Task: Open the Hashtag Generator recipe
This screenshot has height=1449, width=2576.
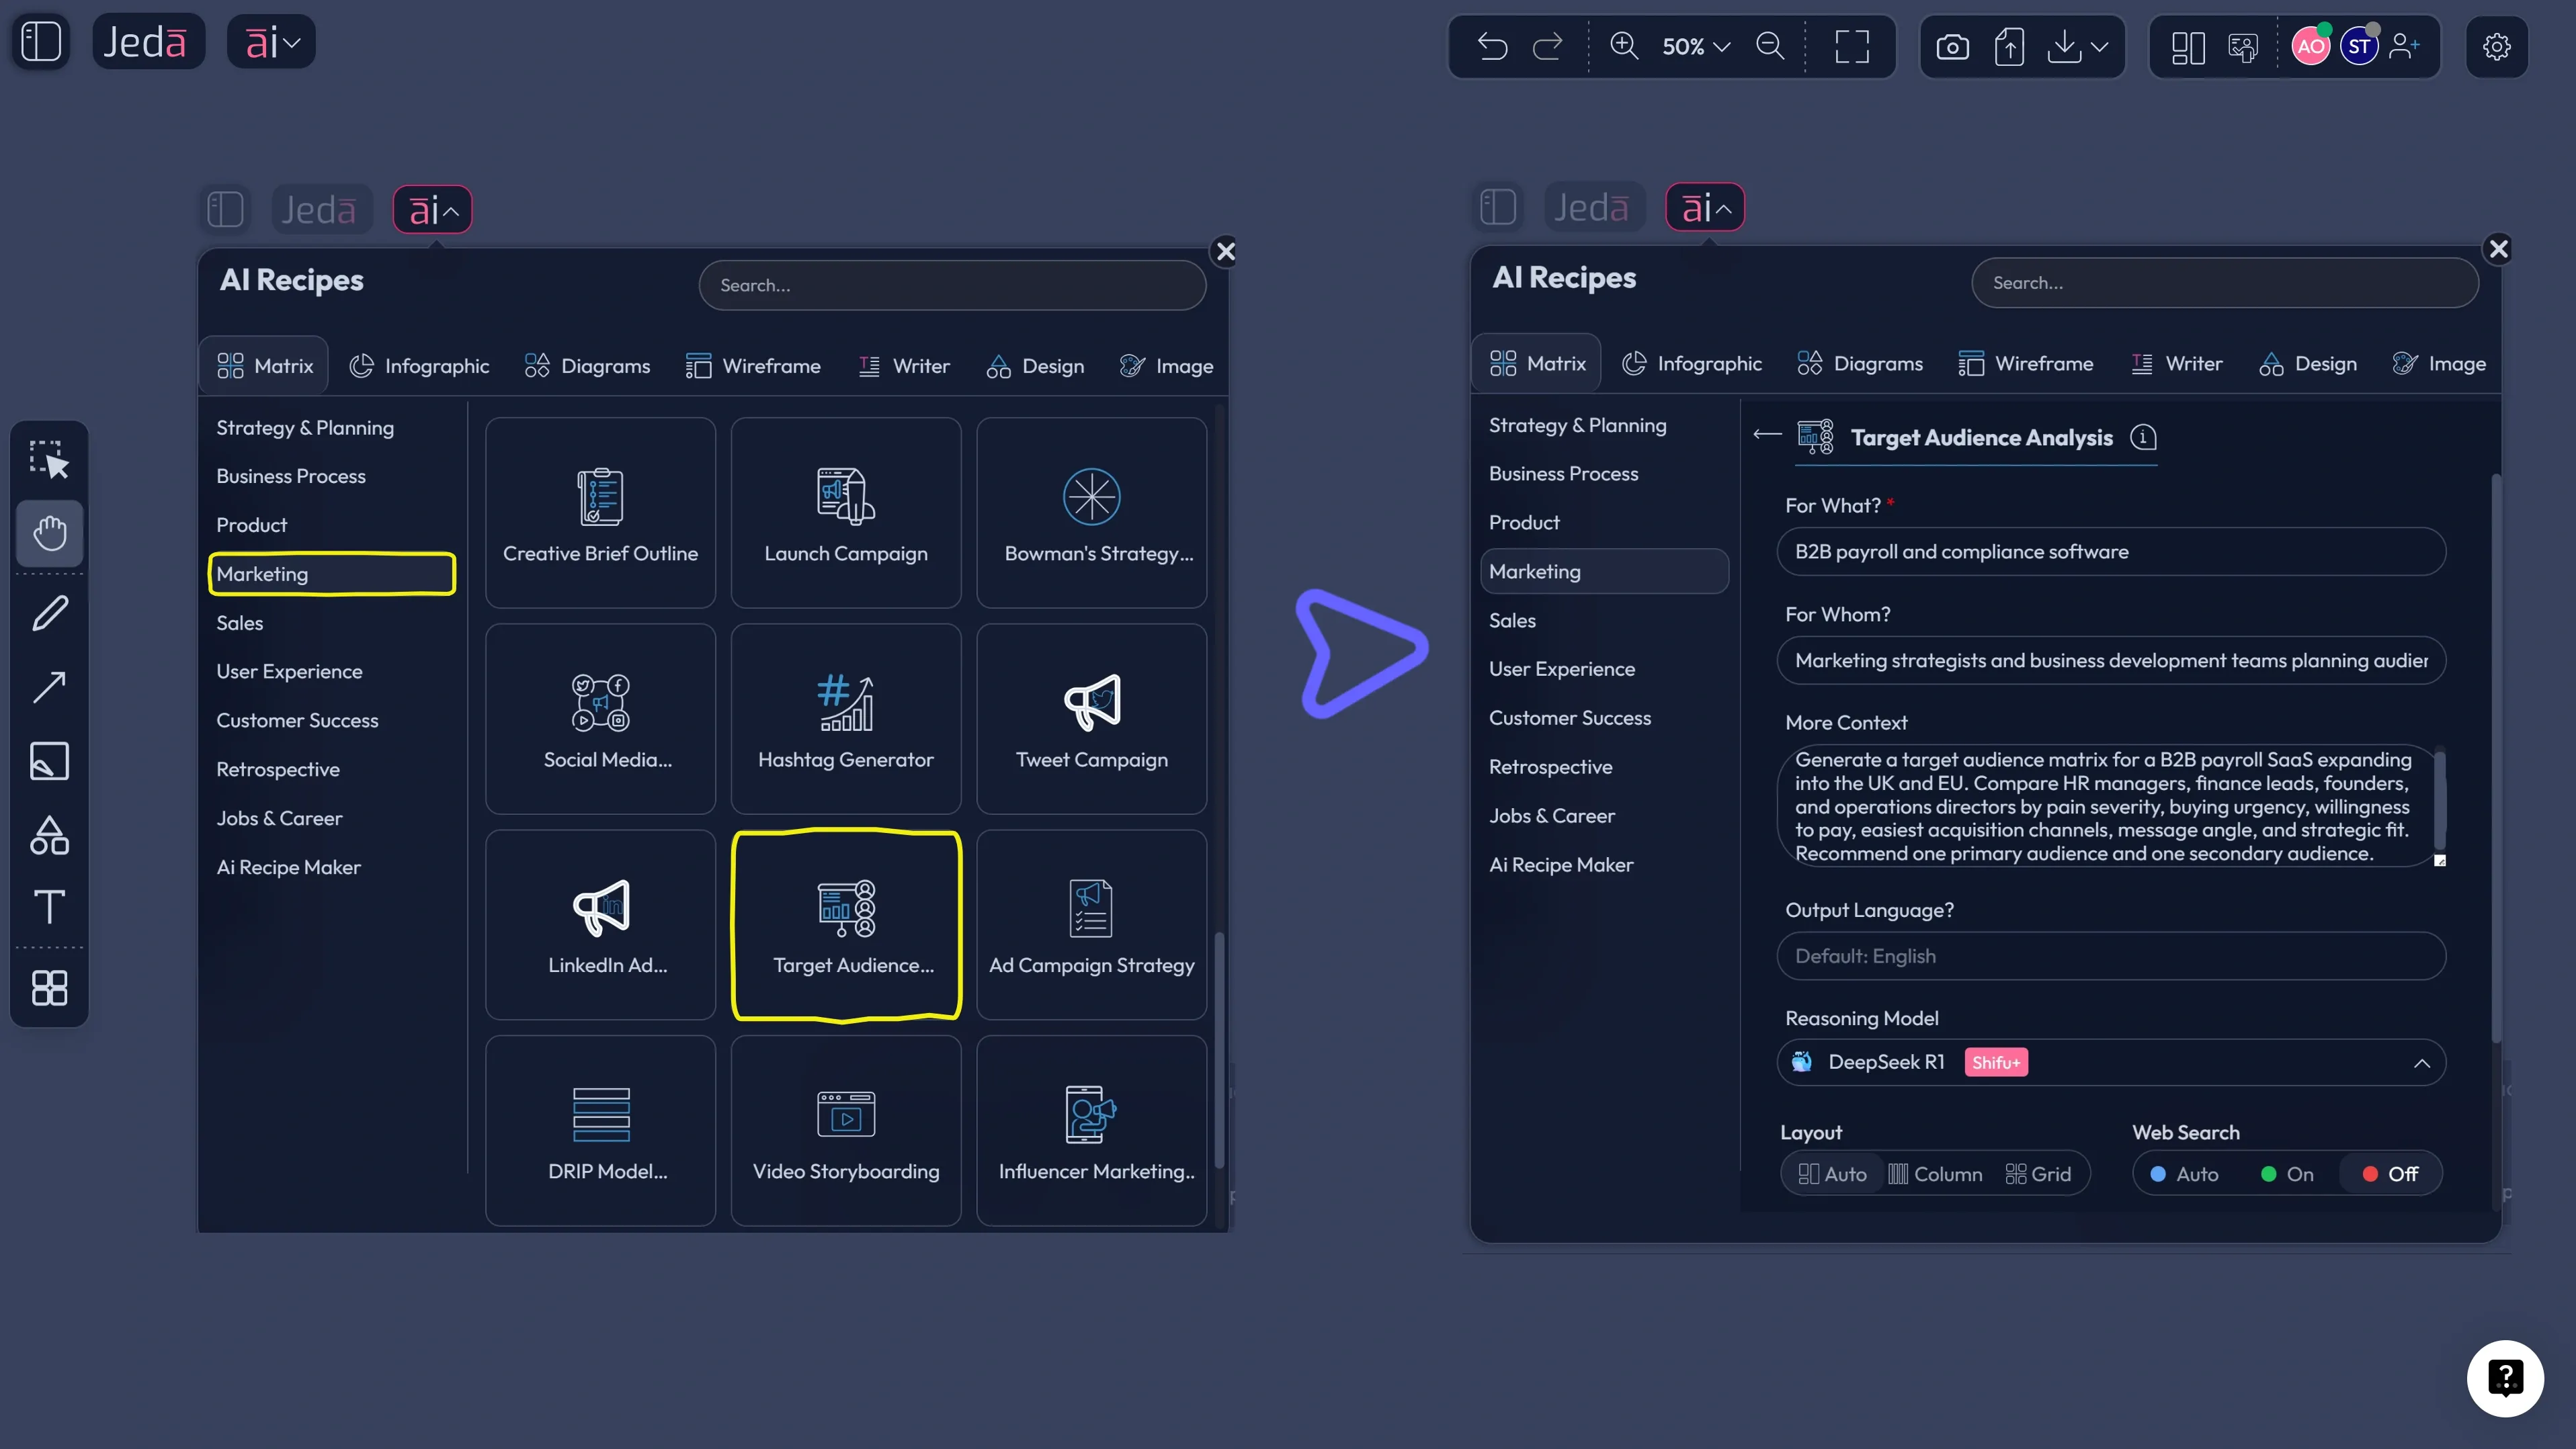Action: (845, 719)
